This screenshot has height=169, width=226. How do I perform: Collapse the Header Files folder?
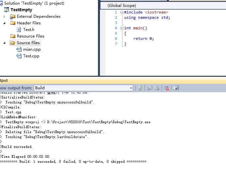pyautogui.click(x=5, y=23)
